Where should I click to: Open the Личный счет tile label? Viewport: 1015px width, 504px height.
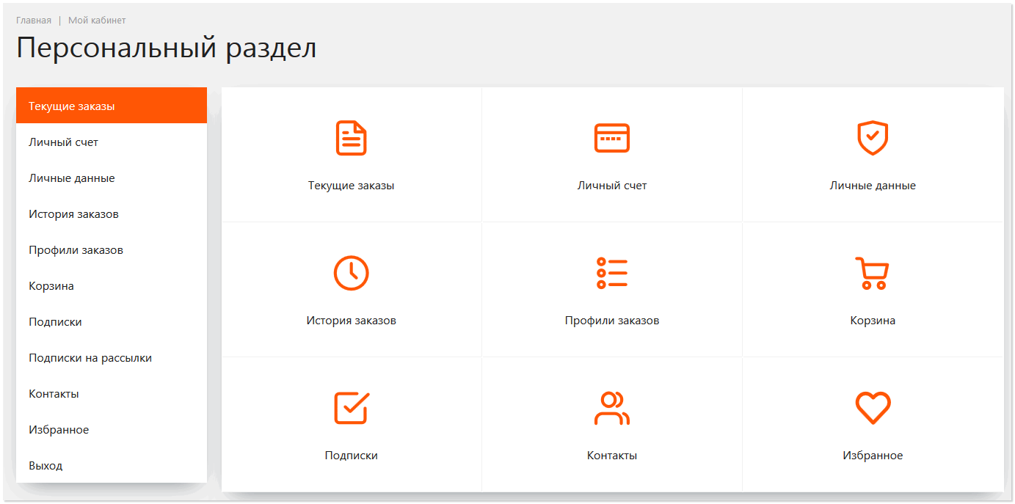tap(612, 186)
